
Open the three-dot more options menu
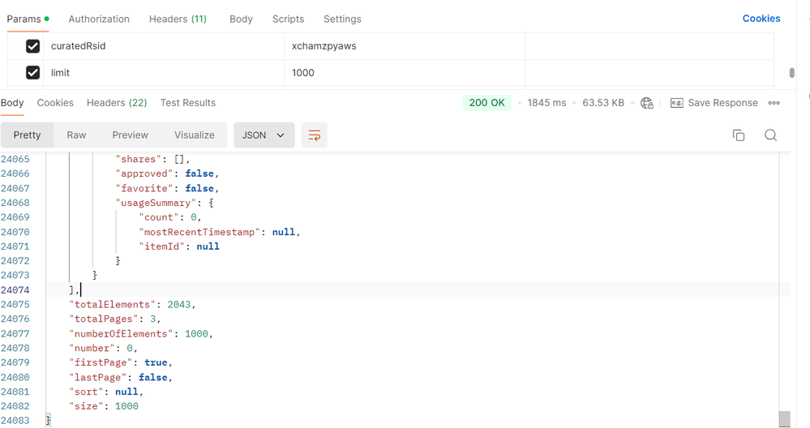(x=774, y=103)
